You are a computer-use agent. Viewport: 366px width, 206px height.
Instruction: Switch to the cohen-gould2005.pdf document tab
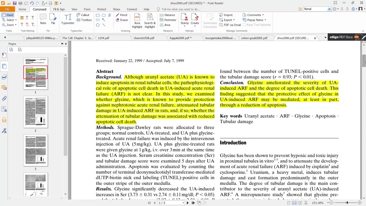(x=254, y=38)
